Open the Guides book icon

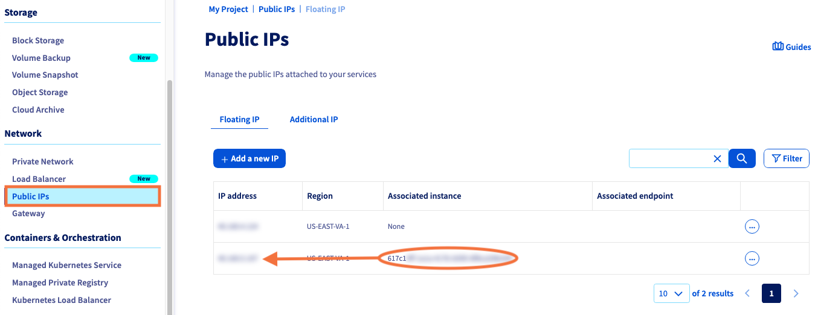click(778, 46)
